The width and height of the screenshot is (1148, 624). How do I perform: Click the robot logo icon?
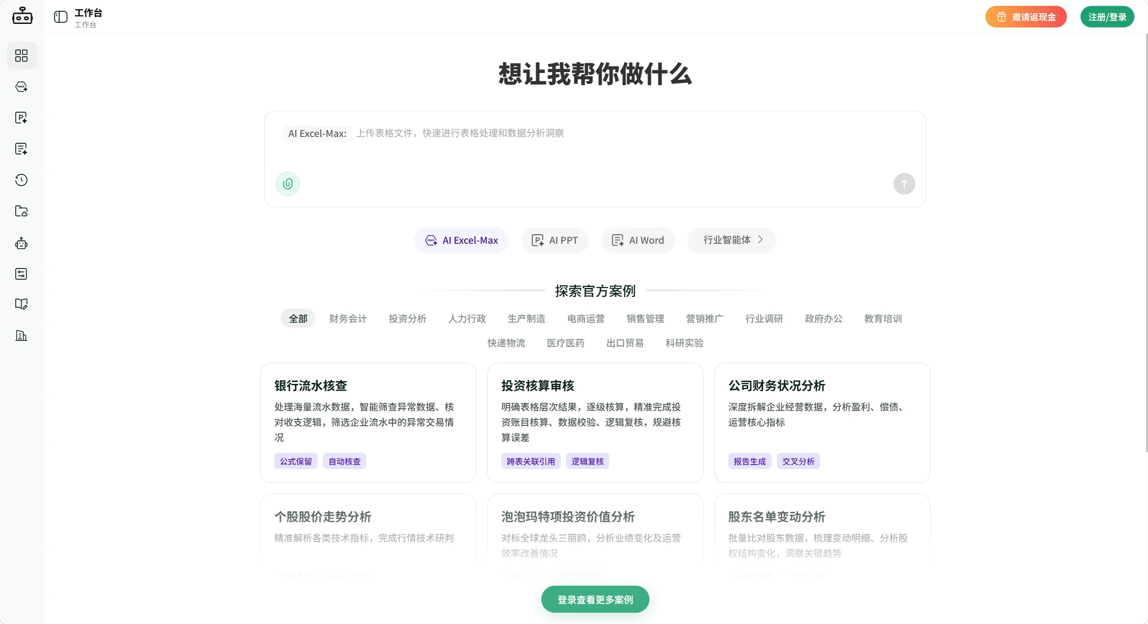tap(22, 16)
